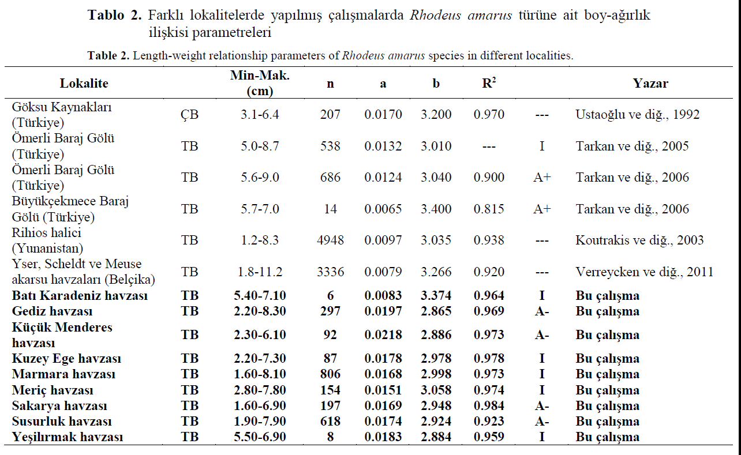Screen dimensions: 741x455
Task: Click the a value 0.0183
Action: (x=383, y=437)
